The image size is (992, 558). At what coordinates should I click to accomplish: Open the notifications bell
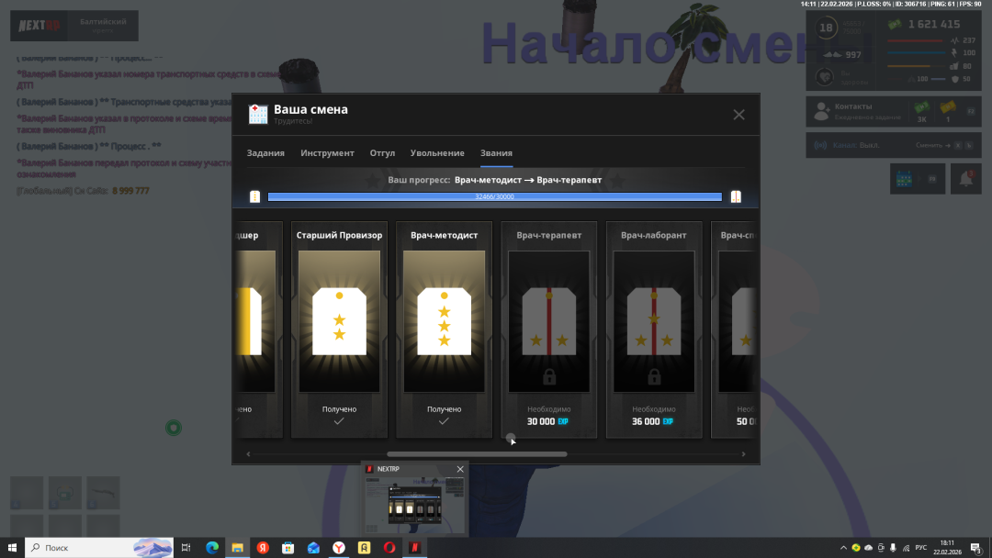click(965, 179)
